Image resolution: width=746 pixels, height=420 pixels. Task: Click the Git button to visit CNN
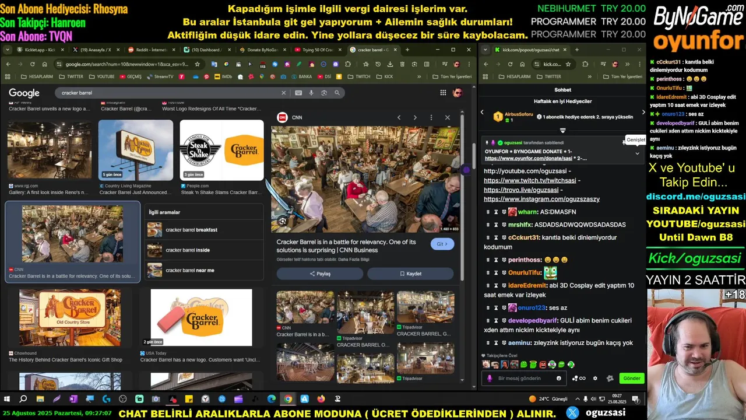tap(442, 244)
